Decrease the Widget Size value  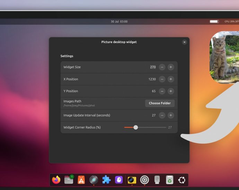tap(162, 67)
